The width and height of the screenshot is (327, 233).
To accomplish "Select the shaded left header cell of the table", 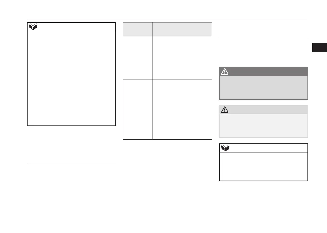I will coord(138,29).
